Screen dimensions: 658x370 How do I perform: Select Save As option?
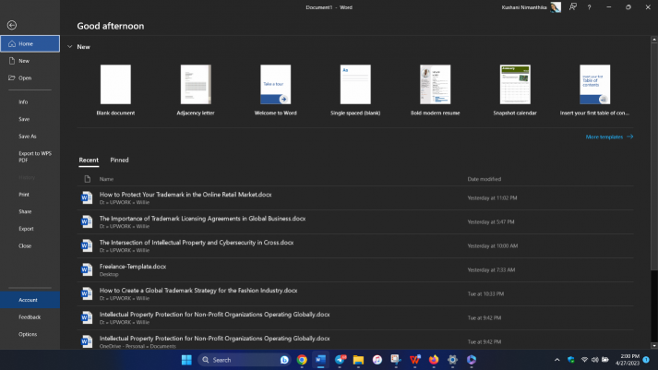30,137
